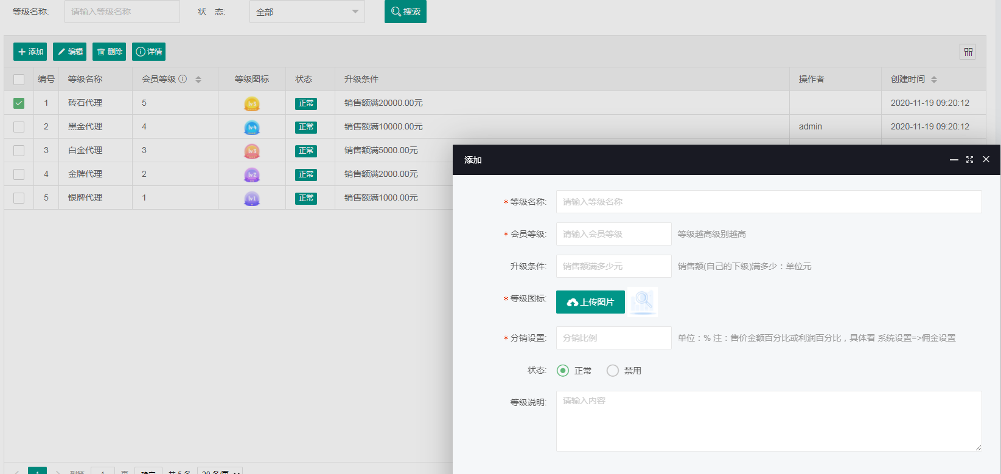Check the checkbox for row 白金代理
The width and height of the screenshot is (1001, 474).
(19, 151)
